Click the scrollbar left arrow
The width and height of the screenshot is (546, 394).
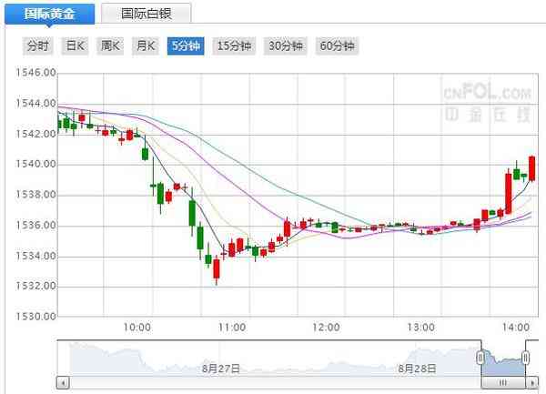point(62,382)
